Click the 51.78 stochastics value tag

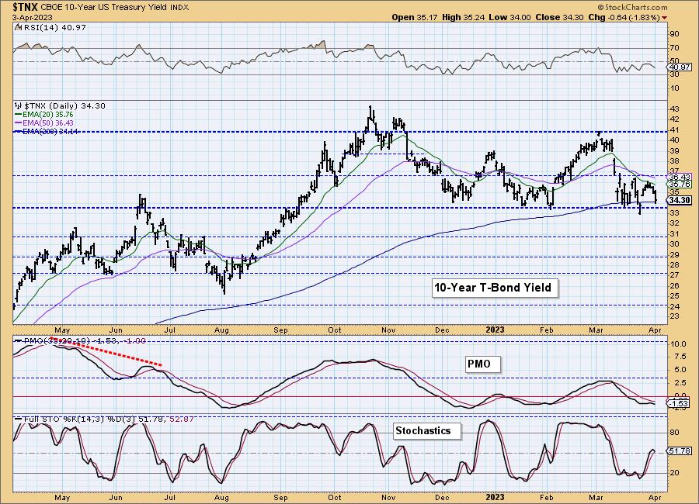(680, 451)
